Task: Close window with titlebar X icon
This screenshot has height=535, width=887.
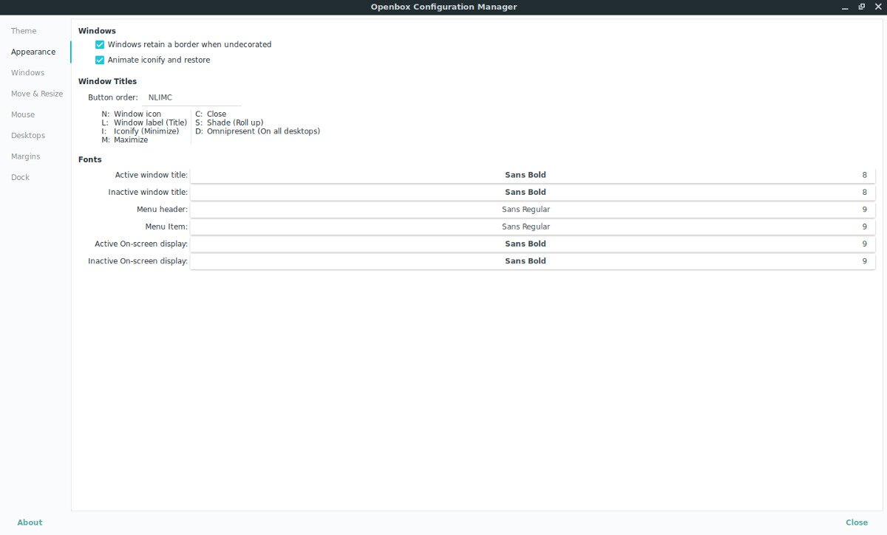Action: (878, 7)
